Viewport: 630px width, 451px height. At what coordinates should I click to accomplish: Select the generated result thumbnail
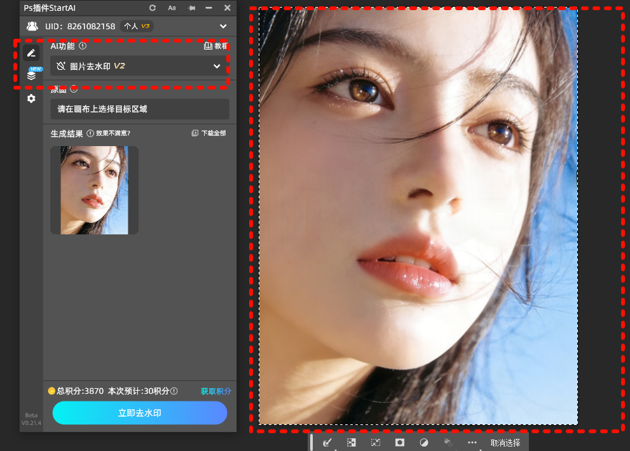point(94,190)
